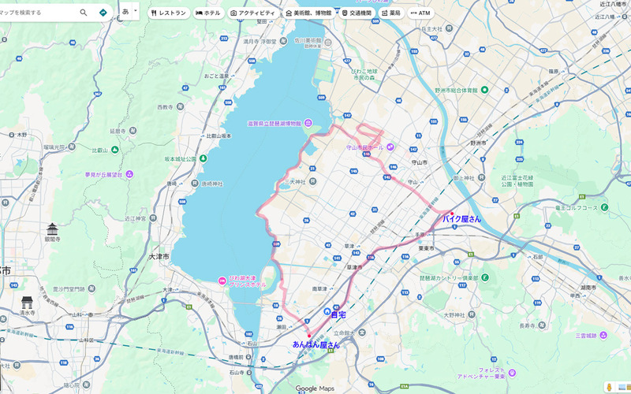Click into the map search field
The image size is (631, 394).
[x=36, y=13]
